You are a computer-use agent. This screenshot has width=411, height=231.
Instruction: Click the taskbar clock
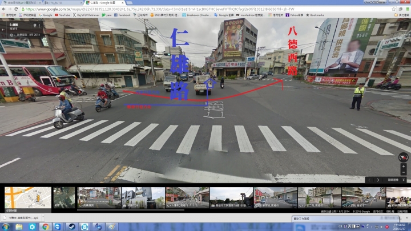coord(400,227)
